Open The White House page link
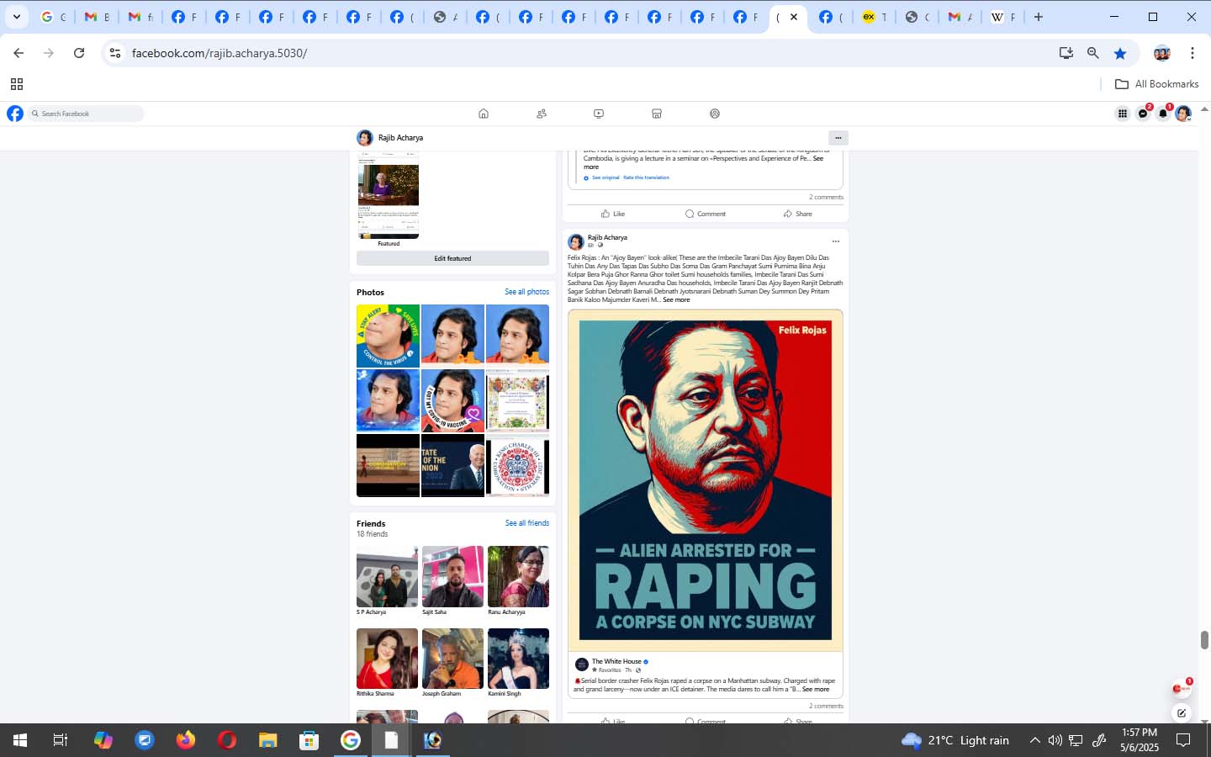 616,662
